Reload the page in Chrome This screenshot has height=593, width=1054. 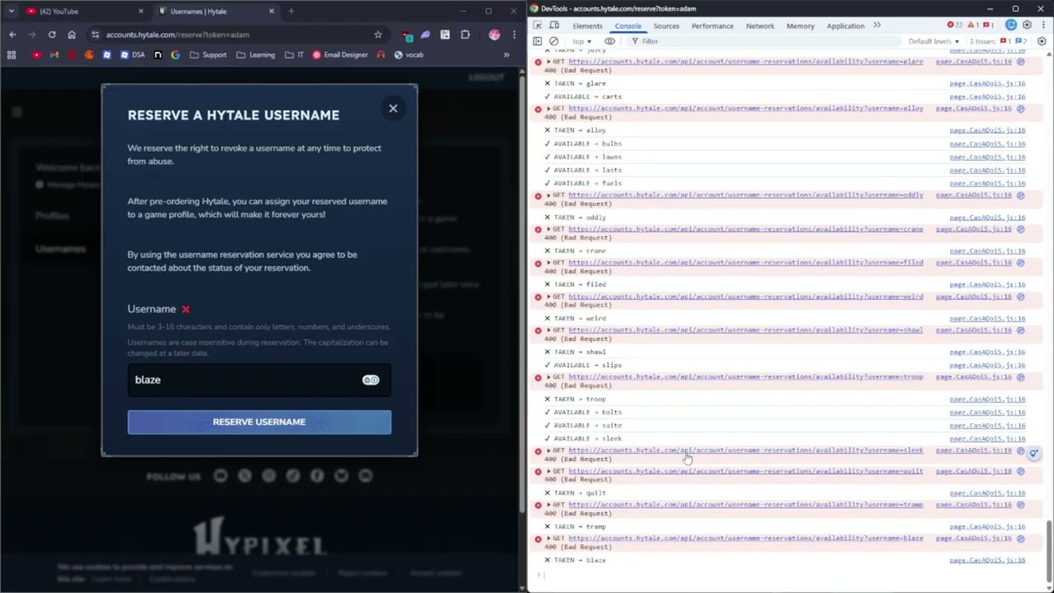[x=52, y=35]
